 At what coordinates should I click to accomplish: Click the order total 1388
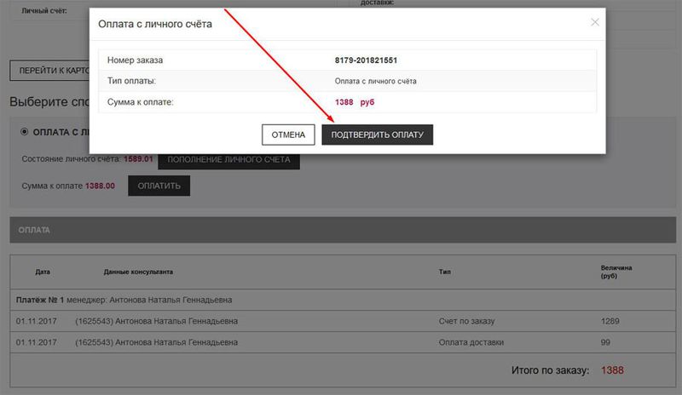[x=612, y=370]
